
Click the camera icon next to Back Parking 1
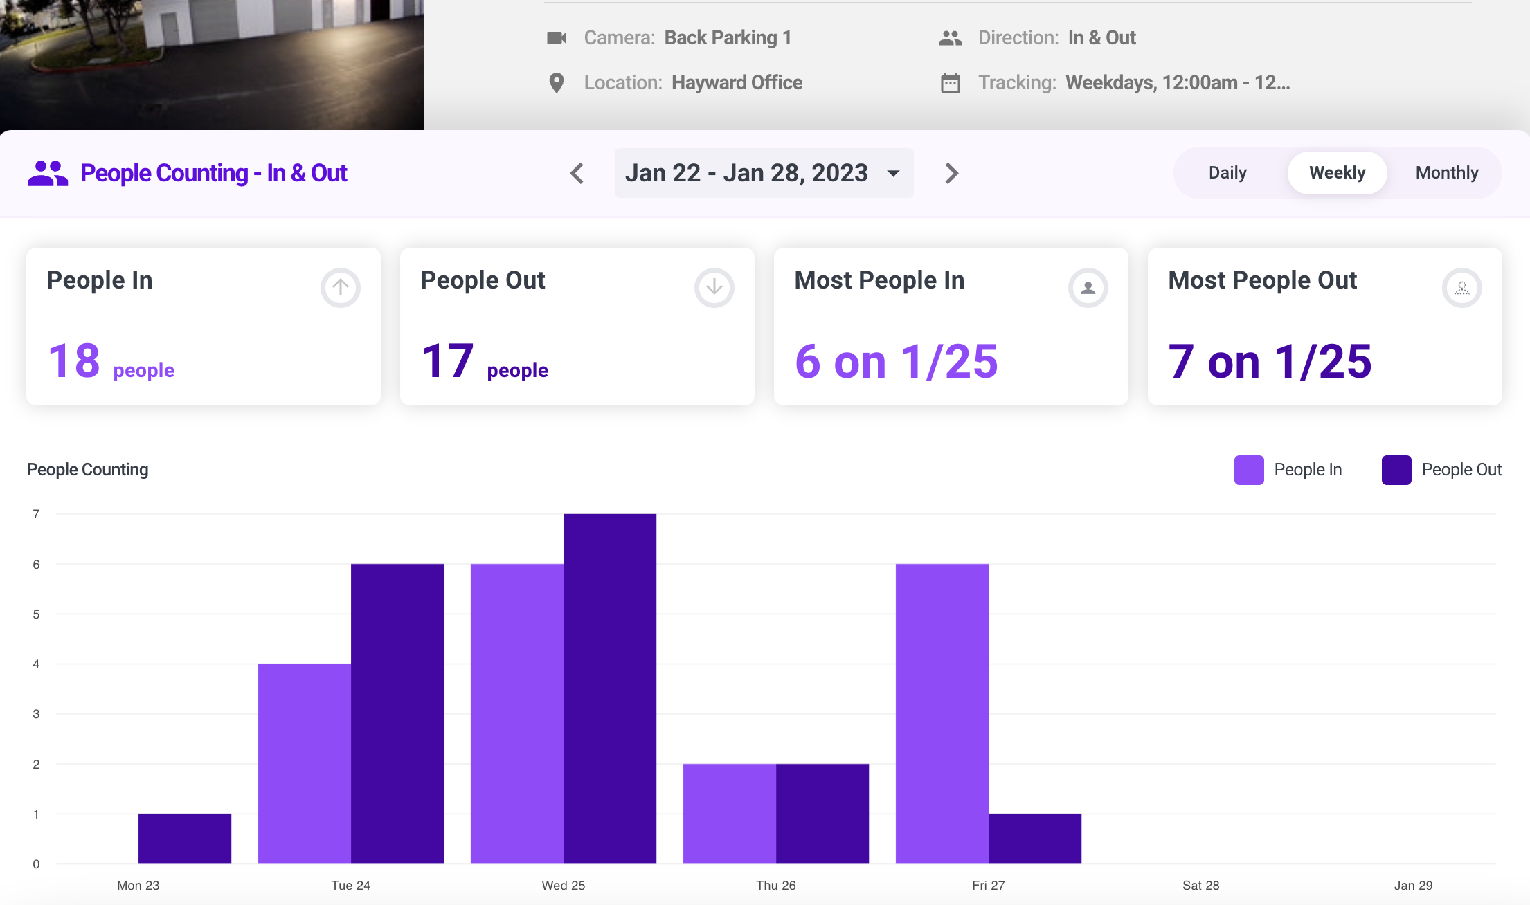[556, 38]
